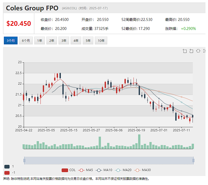Image resolution: width=208 pixels, height=185 pixels.
Task: Click the 2025-07-01 date axis label
Action: (159, 130)
